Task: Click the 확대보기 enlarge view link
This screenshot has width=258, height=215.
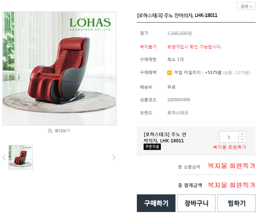Action: pos(62,131)
